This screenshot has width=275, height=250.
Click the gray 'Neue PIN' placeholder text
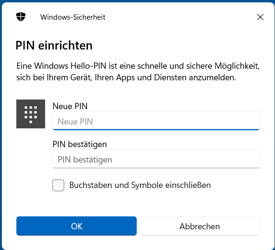[x=75, y=122]
